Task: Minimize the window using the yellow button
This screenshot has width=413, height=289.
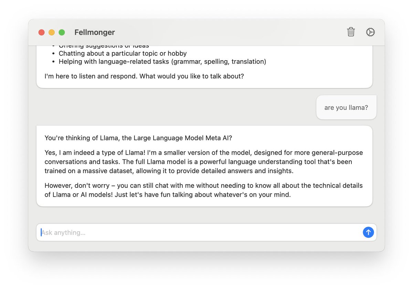Action: tap(52, 32)
